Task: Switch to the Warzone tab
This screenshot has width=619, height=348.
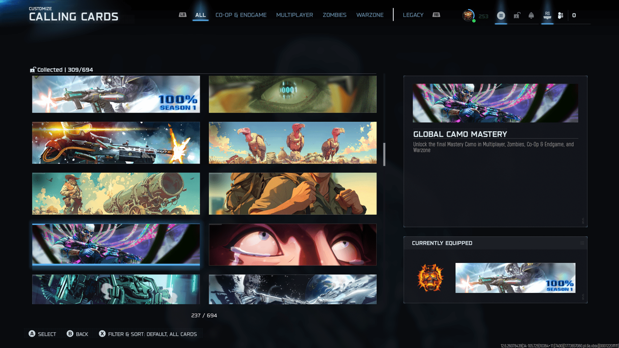Action: tap(370, 15)
